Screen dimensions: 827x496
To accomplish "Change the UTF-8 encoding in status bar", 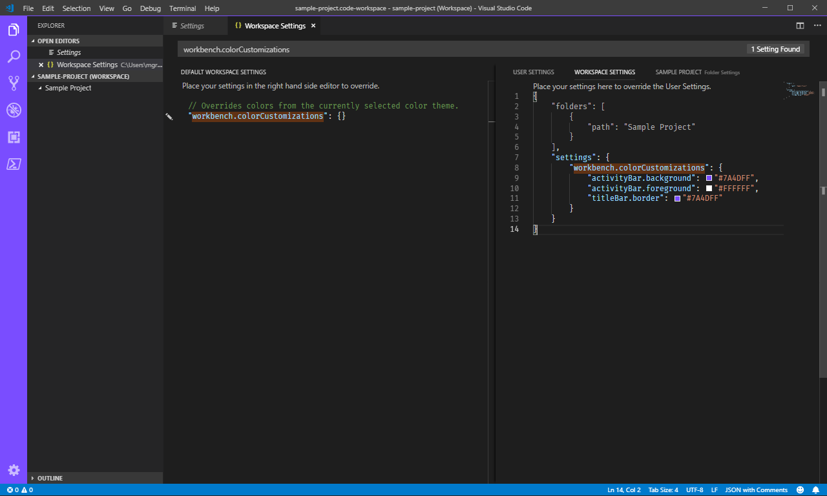I will tap(695, 490).
